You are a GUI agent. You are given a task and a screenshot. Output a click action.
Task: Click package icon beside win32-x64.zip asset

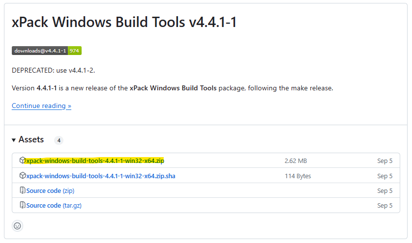pos(22,160)
